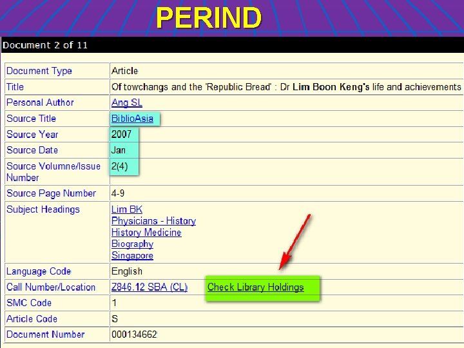This screenshot has height=348, width=464.
Task: Click the Subject Headings field label
Action: [x=43, y=209]
